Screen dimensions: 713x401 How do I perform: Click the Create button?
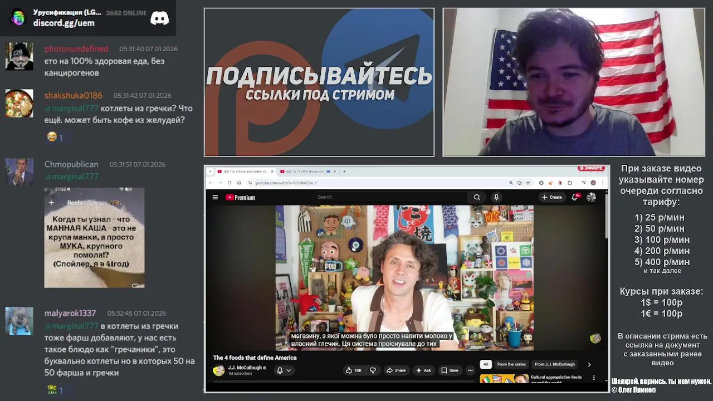pos(552,197)
